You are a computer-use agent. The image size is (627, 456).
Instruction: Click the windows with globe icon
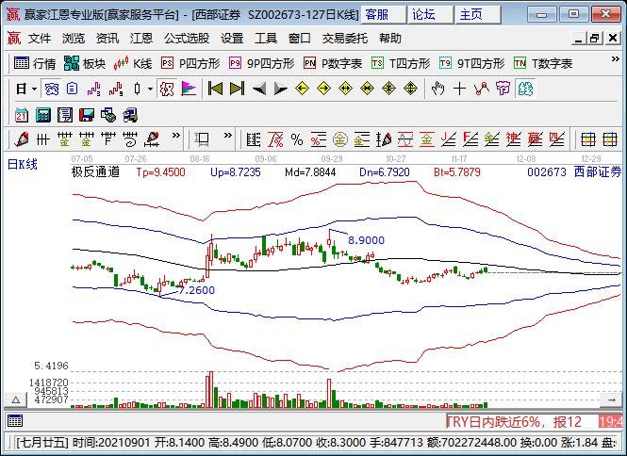point(108,115)
